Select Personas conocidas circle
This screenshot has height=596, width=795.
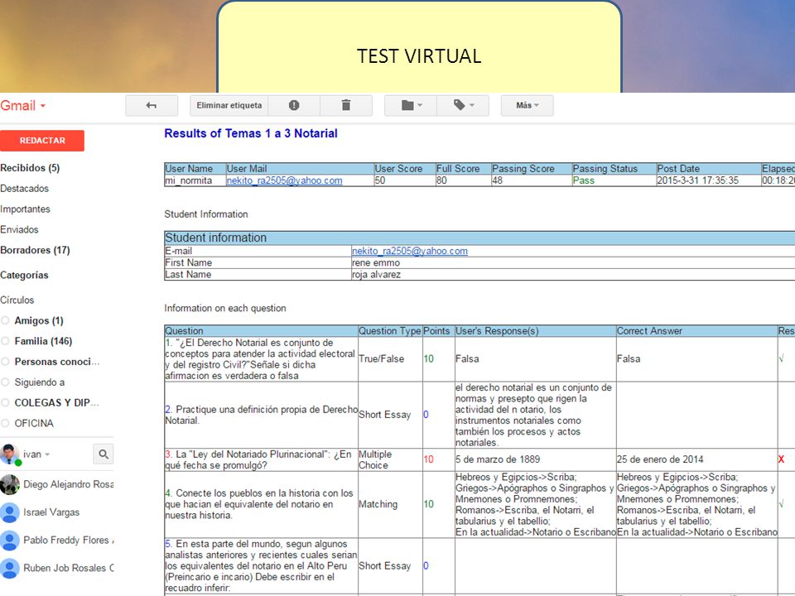point(57,362)
